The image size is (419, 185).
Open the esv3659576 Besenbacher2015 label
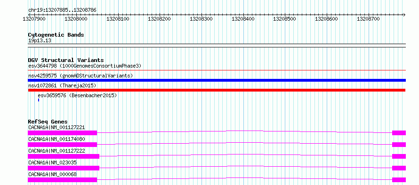[77, 95]
